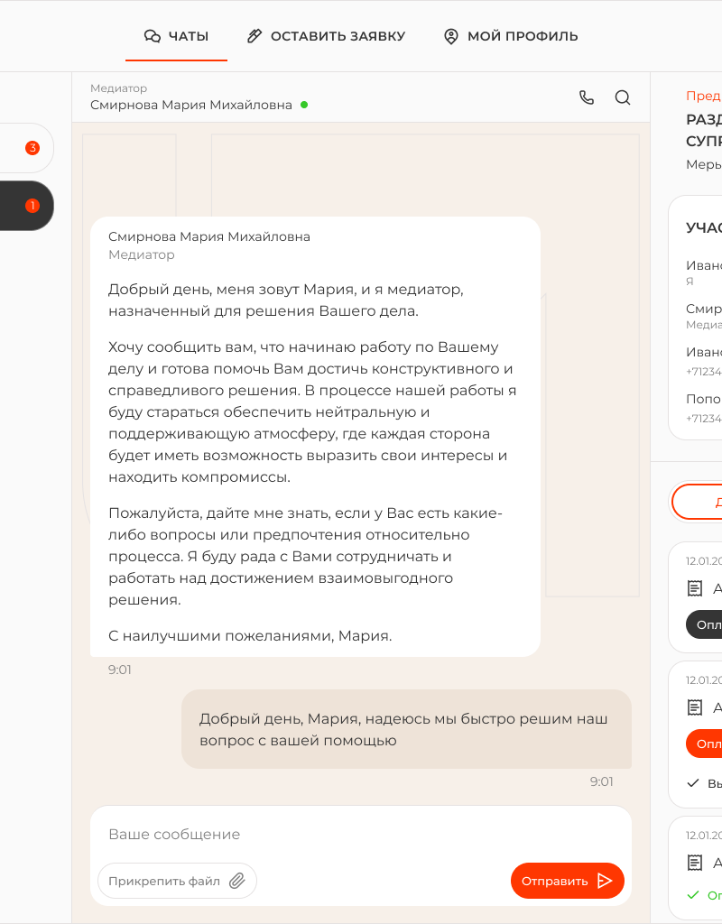This screenshot has width=722, height=924.
Task: Click the pencil icon beside ОСТАВИТЬ ЗАЯВКУ
Action: 255,36
